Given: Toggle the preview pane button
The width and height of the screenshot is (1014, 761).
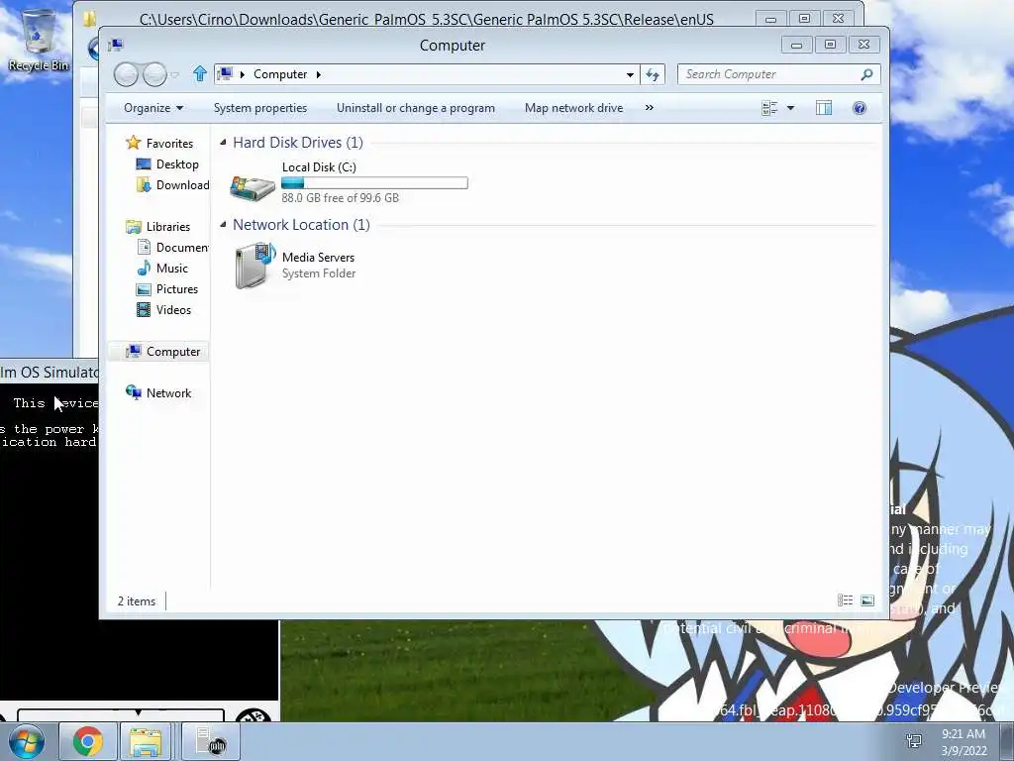Looking at the screenshot, I should pos(824,108).
